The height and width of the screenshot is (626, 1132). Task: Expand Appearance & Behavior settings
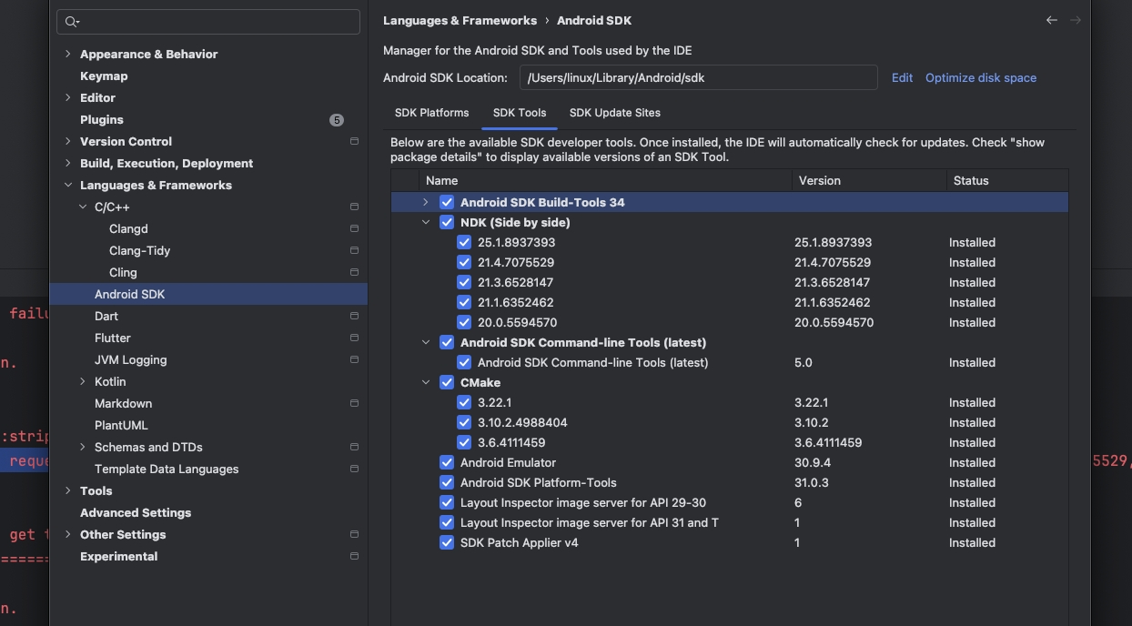(67, 55)
